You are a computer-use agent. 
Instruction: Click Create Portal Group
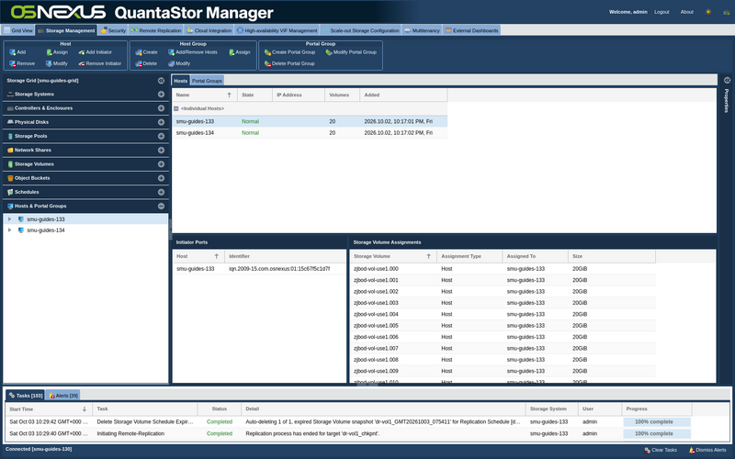[289, 52]
